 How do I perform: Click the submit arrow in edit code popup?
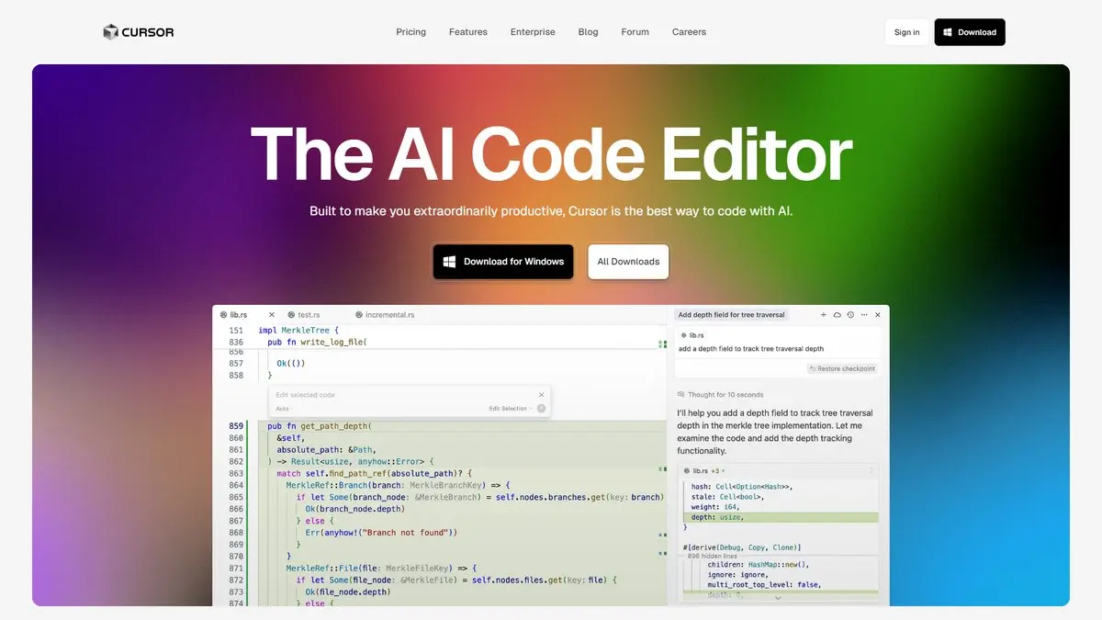[x=541, y=409]
